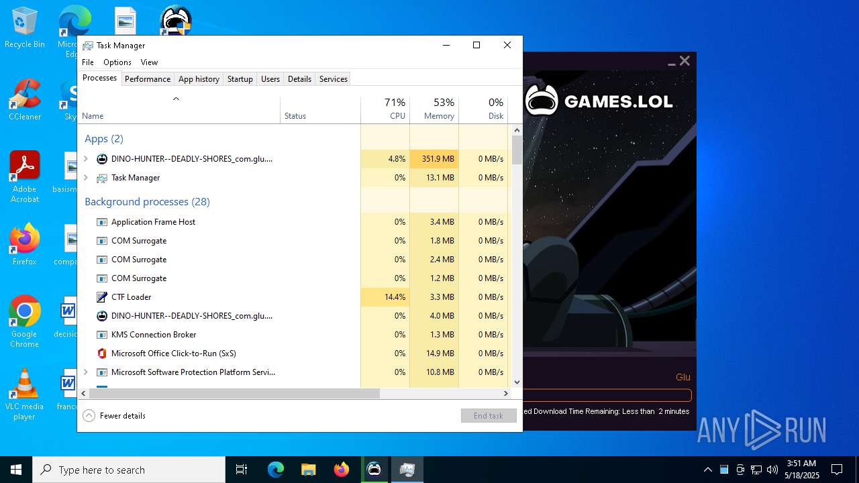
Task: Click the CTF Loader process icon
Action: 102,297
